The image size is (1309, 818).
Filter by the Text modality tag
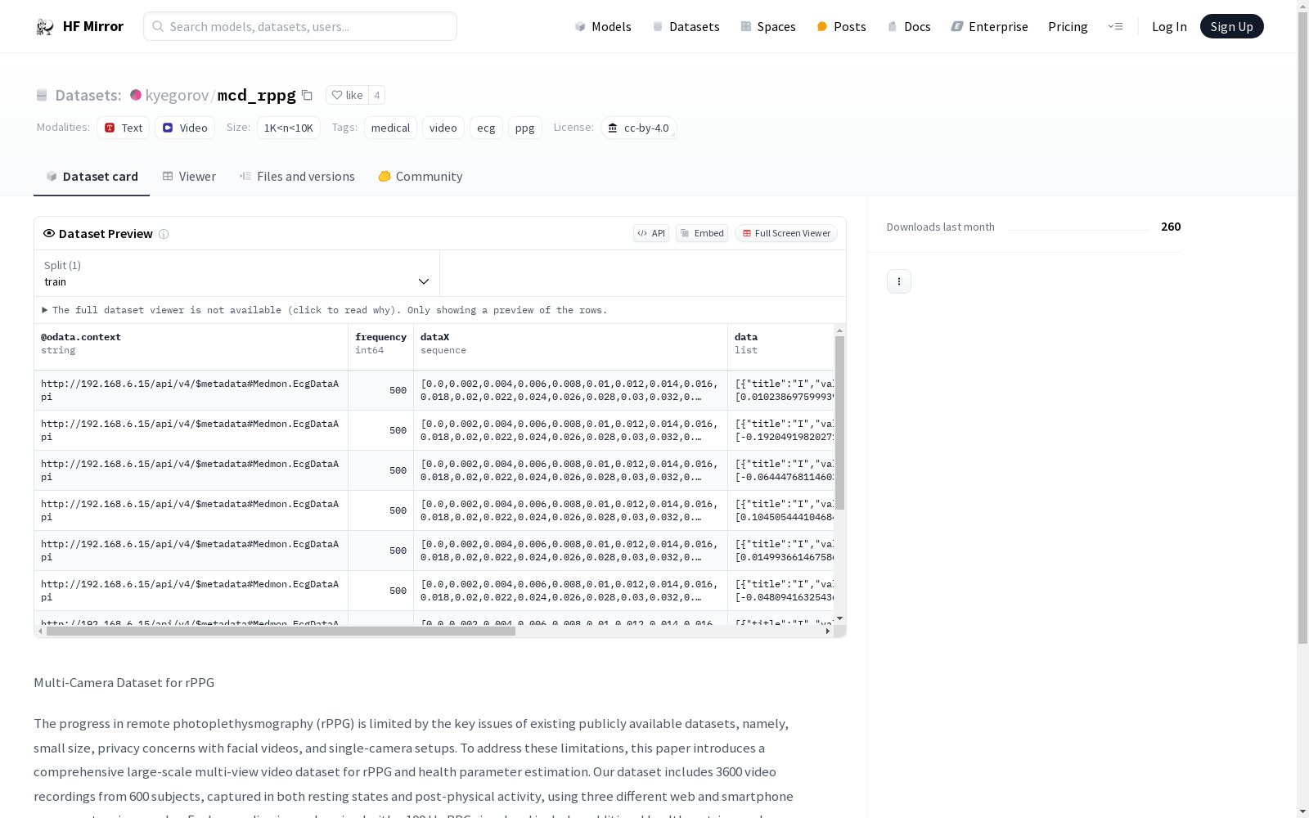coord(124,128)
